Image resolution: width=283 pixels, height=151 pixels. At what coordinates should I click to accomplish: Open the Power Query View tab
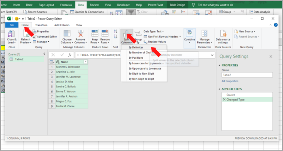click(79, 25)
